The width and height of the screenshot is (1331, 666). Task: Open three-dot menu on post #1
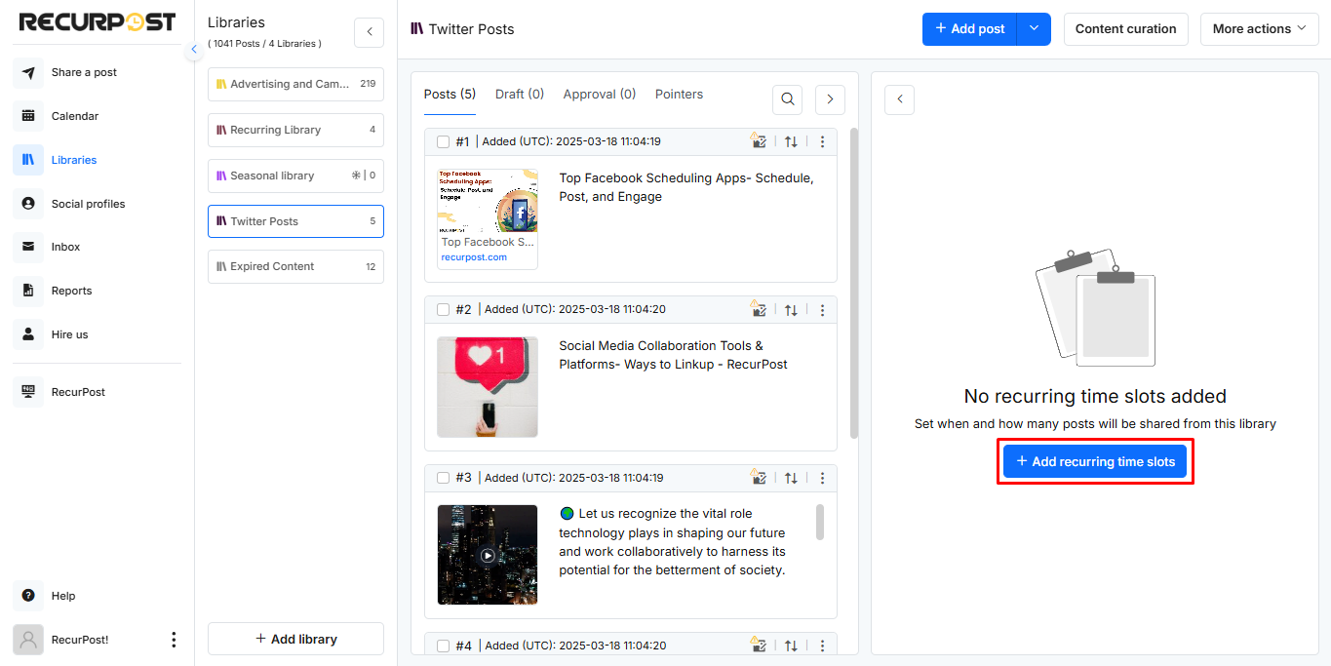[x=822, y=141]
